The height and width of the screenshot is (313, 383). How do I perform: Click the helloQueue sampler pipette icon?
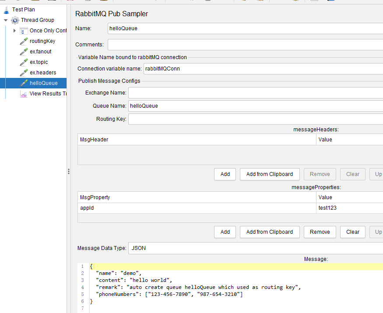tap(24, 83)
